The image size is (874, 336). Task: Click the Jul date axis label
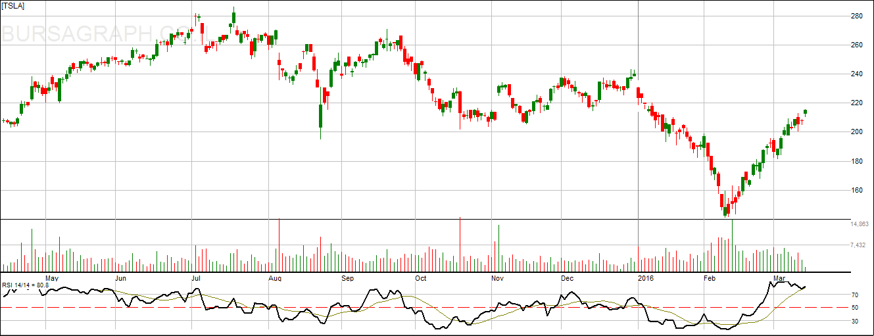(196, 278)
